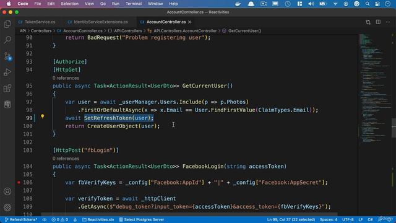Click GetCurrentUser() breadcrumb
Viewport: 396px width, 223px height.
click(242, 31)
